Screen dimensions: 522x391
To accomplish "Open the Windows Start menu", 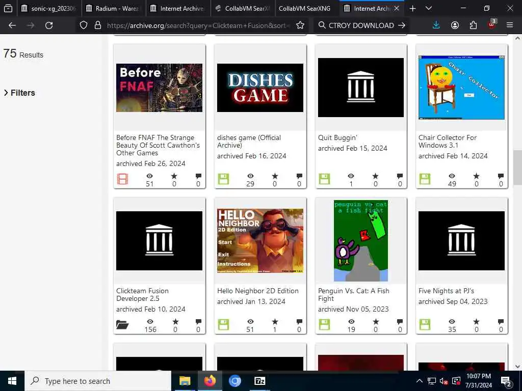I will (12, 381).
